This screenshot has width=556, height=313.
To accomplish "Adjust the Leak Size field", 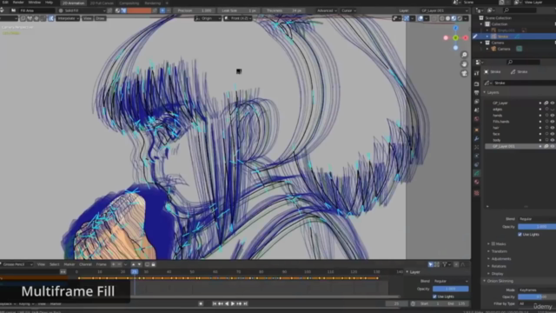I will (239, 10).
